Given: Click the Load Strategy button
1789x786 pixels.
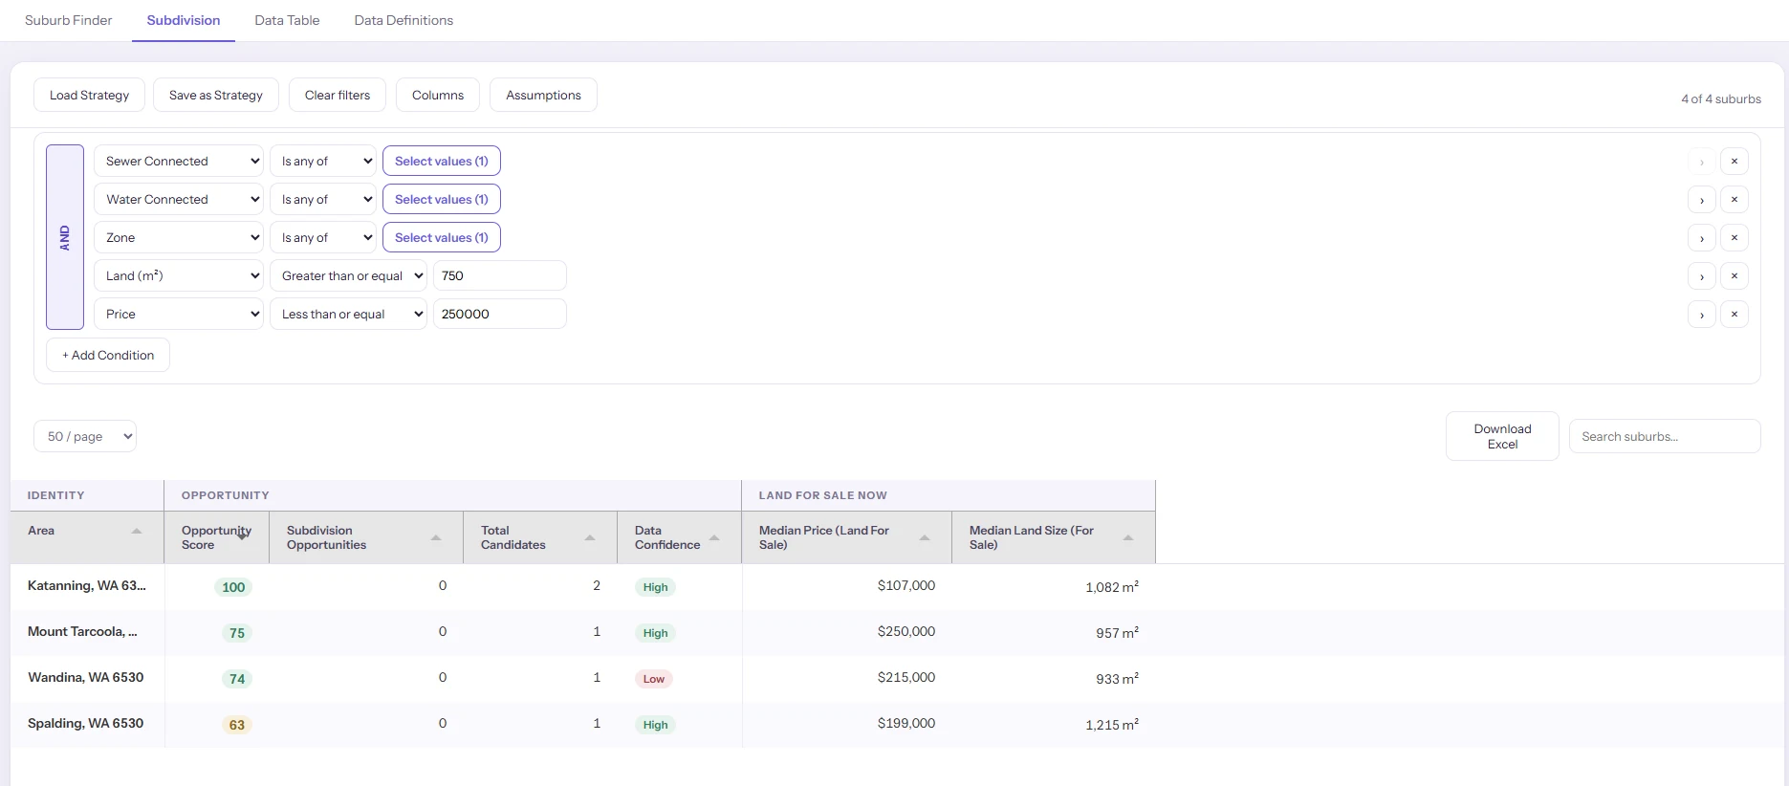Looking at the screenshot, I should point(89,95).
